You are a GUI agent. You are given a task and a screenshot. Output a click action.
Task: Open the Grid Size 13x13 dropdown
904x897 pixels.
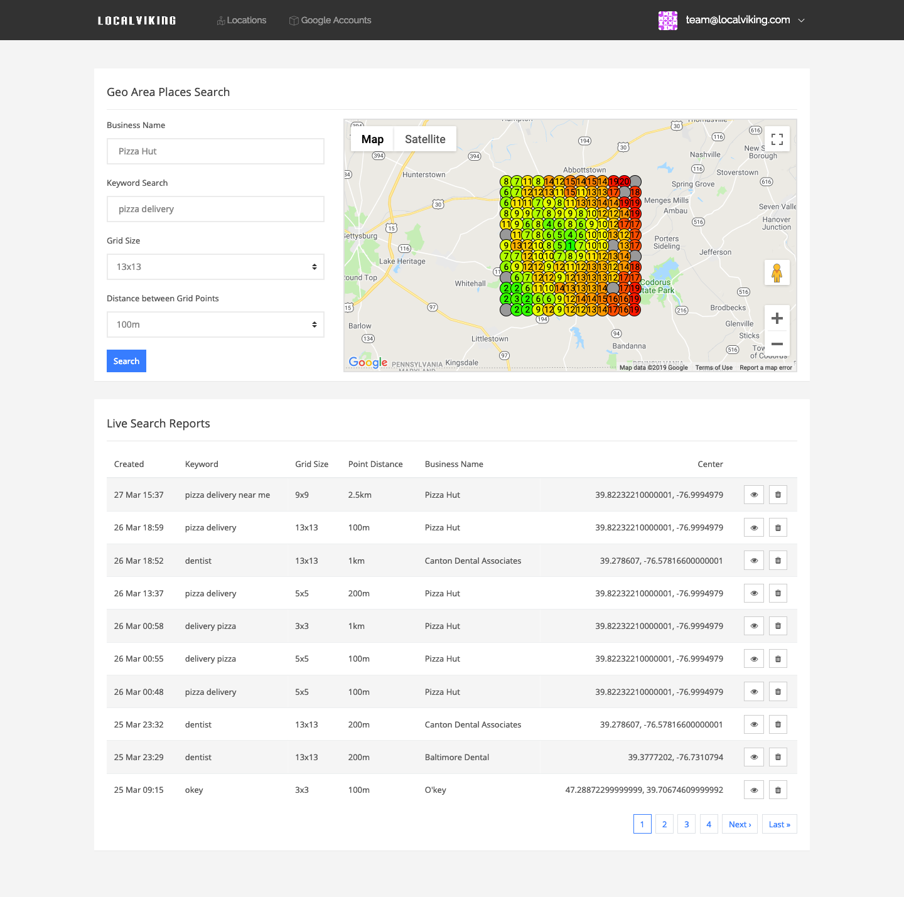(215, 267)
